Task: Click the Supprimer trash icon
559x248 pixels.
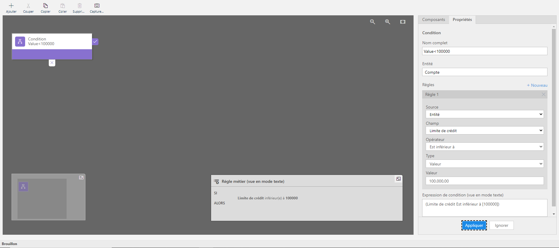Action: [80, 6]
